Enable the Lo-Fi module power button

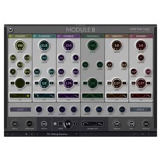pos(12,110)
